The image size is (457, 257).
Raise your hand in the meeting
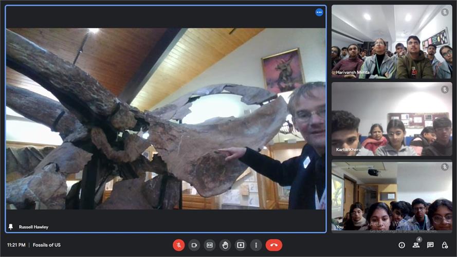point(225,245)
